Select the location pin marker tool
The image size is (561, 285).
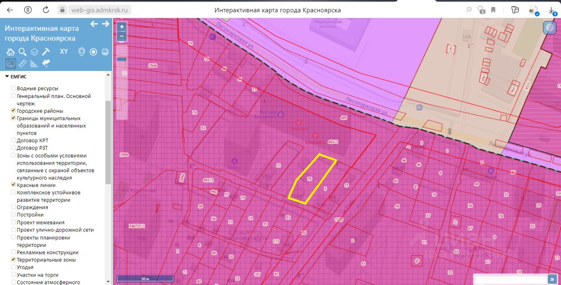point(82,52)
